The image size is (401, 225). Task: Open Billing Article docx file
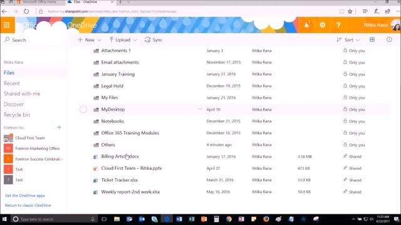click(120, 156)
